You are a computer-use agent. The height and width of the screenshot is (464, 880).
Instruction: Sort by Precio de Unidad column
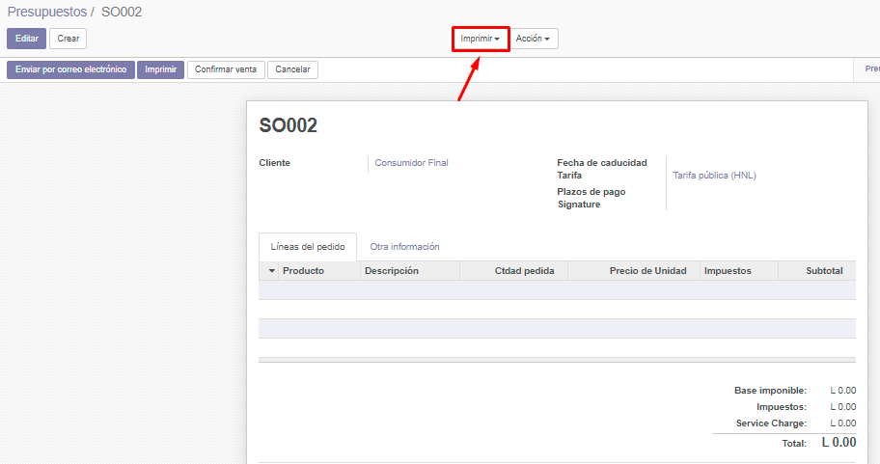click(647, 271)
